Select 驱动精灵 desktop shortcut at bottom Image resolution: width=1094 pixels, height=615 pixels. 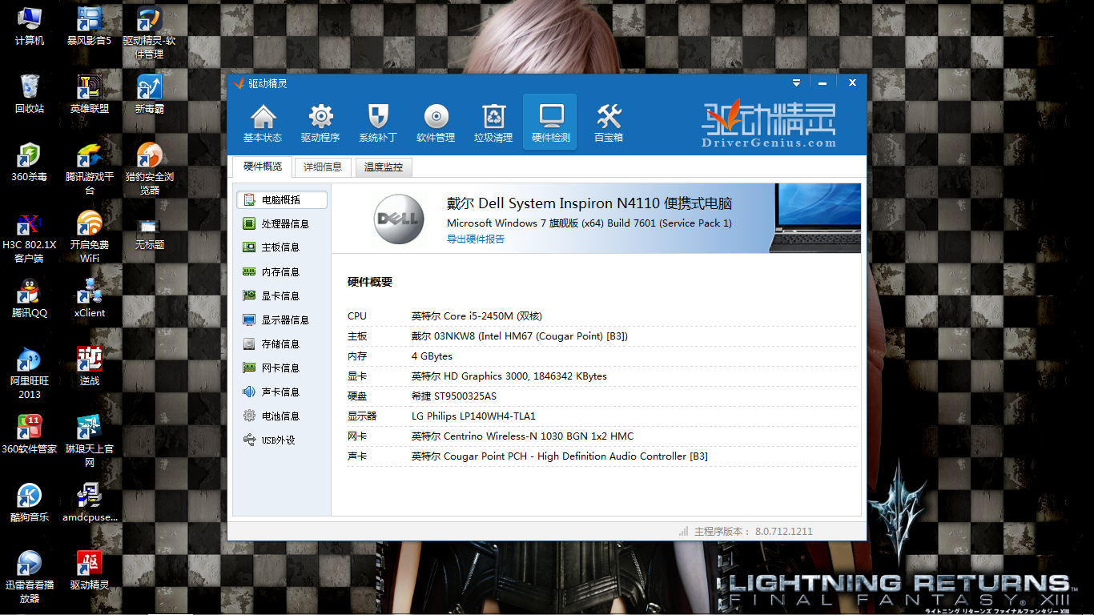point(90,570)
